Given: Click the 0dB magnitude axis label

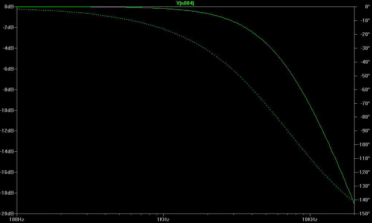Looking at the screenshot, I should pos(9,7).
